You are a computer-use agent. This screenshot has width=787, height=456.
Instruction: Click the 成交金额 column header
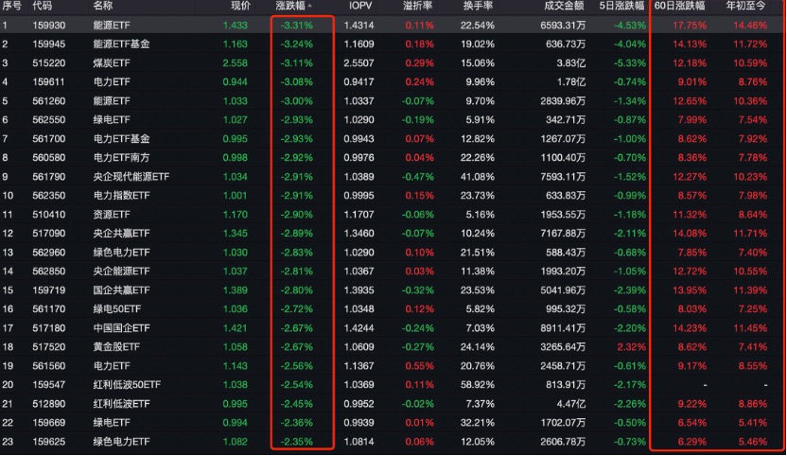click(564, 6)
